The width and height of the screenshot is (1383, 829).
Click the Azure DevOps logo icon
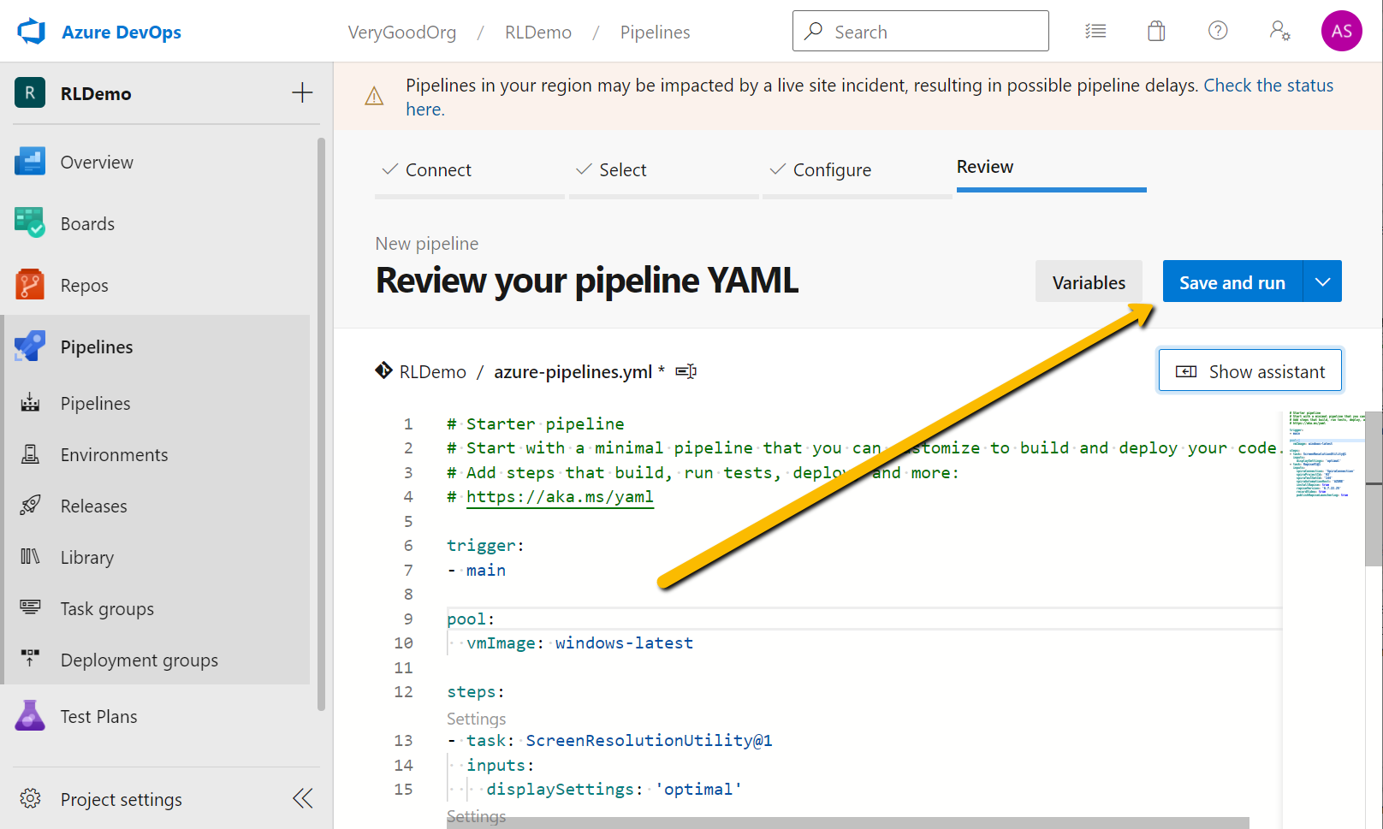pyautogui.click(x=32, y=32)
